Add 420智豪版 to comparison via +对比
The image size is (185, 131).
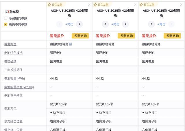[115, 24]
